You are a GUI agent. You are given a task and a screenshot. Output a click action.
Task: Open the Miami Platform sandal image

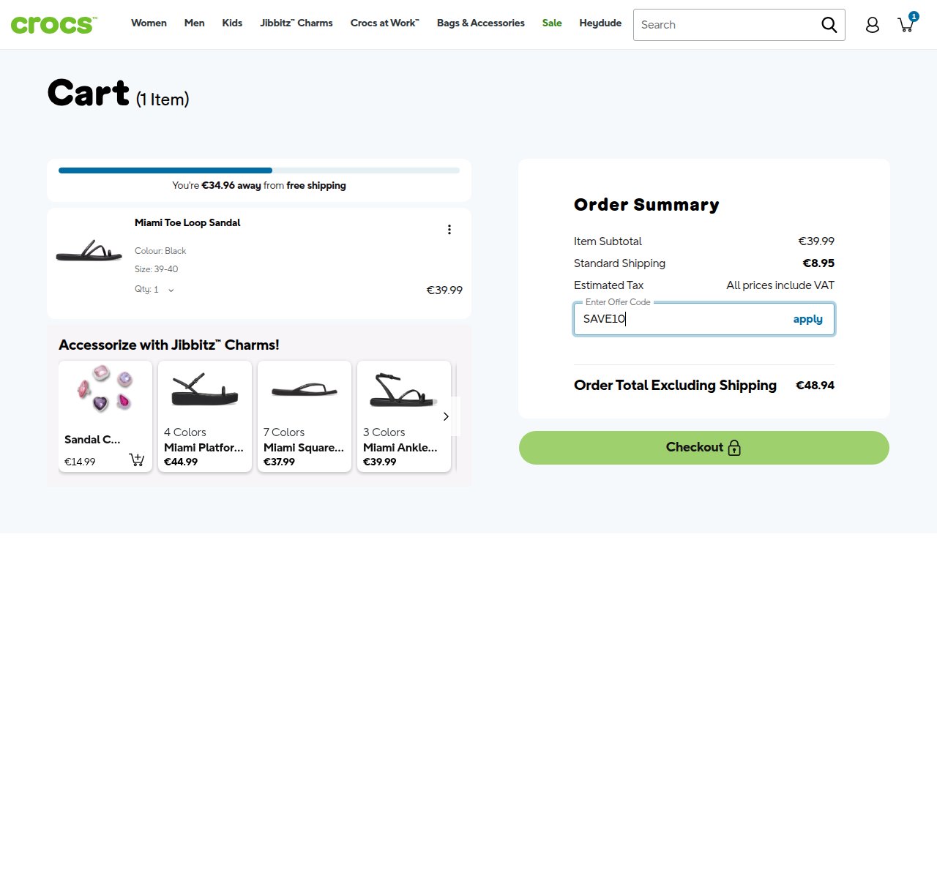click(205, 389)
